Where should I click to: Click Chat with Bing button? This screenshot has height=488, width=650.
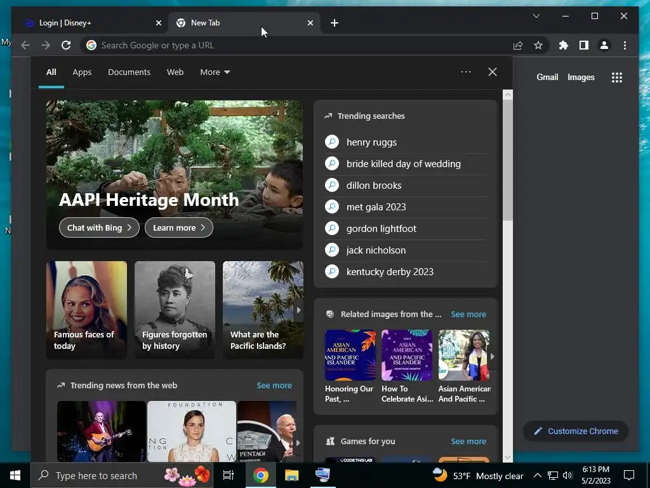click(99, 227)
